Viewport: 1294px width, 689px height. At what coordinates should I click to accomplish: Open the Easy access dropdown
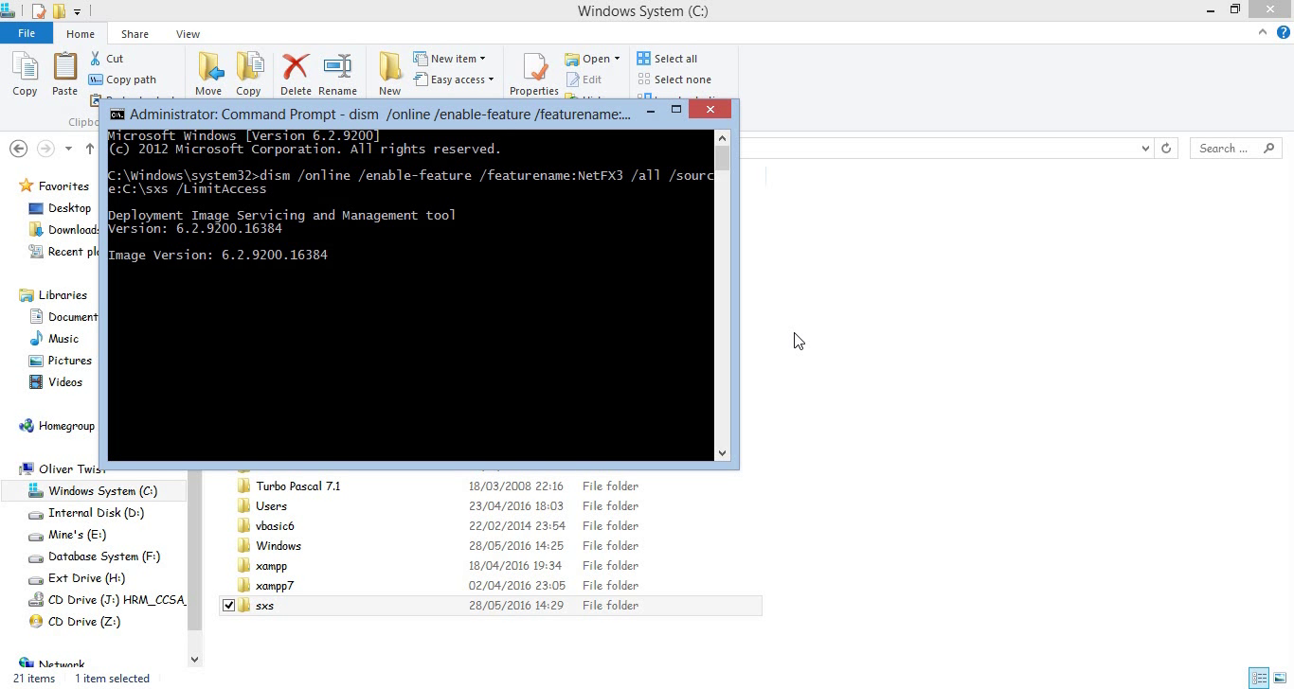(454, 79)
